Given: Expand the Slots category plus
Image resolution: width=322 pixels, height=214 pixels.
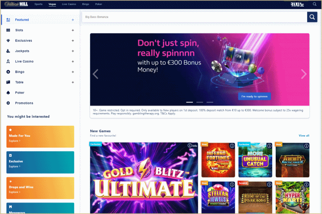Looking at the screenshot, I should pos(73,30).
